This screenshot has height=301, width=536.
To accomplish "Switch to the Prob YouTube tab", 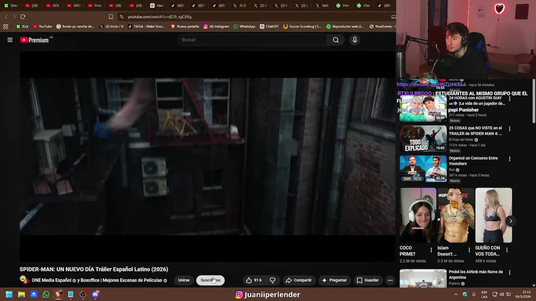I will pos(95,5).
